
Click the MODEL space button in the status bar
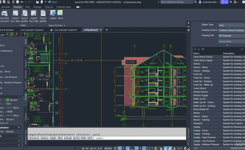[x=108, y=148]
